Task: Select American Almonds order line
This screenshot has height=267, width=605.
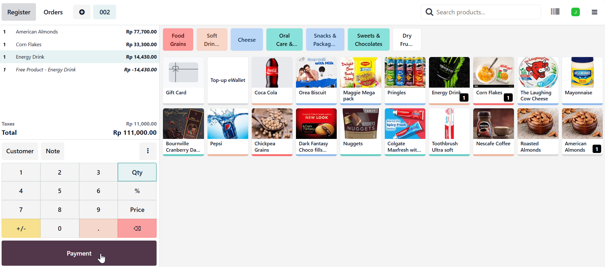Action: click(x=80, y=32)
